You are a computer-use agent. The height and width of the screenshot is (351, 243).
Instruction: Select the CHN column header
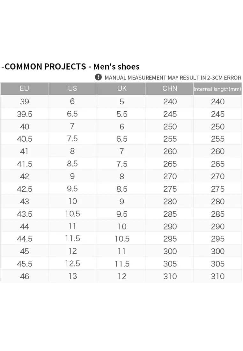point(170,89)
